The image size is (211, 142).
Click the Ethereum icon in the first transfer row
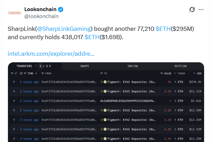[x=14, y=82]
